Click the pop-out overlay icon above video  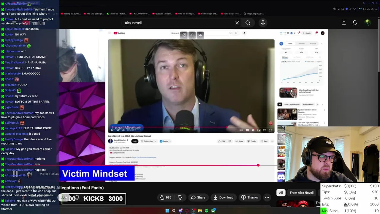[184, 35]
